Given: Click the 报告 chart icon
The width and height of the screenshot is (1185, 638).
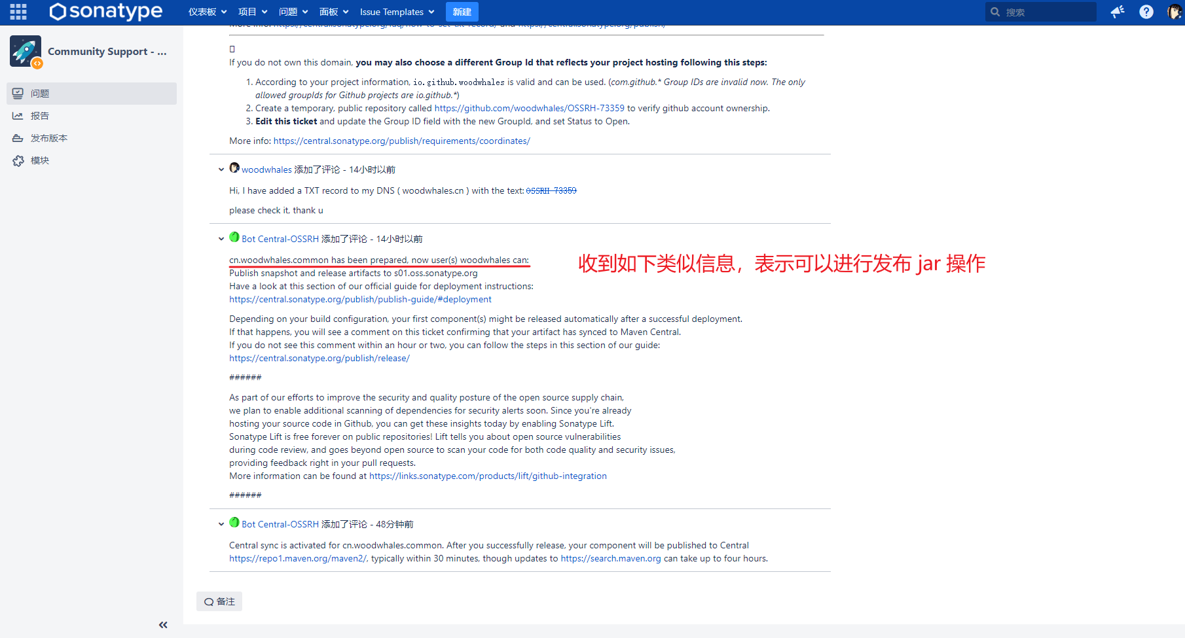Looking at the screenshot, I should pyautogui.click(x=18, y=116).
